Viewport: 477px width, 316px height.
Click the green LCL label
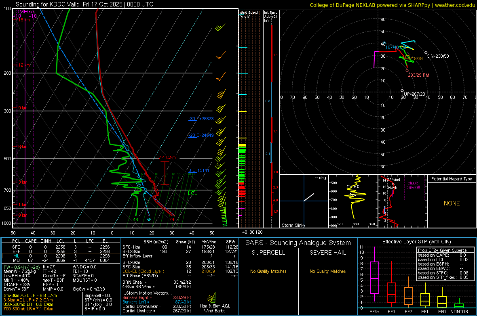tap(192, 193)
